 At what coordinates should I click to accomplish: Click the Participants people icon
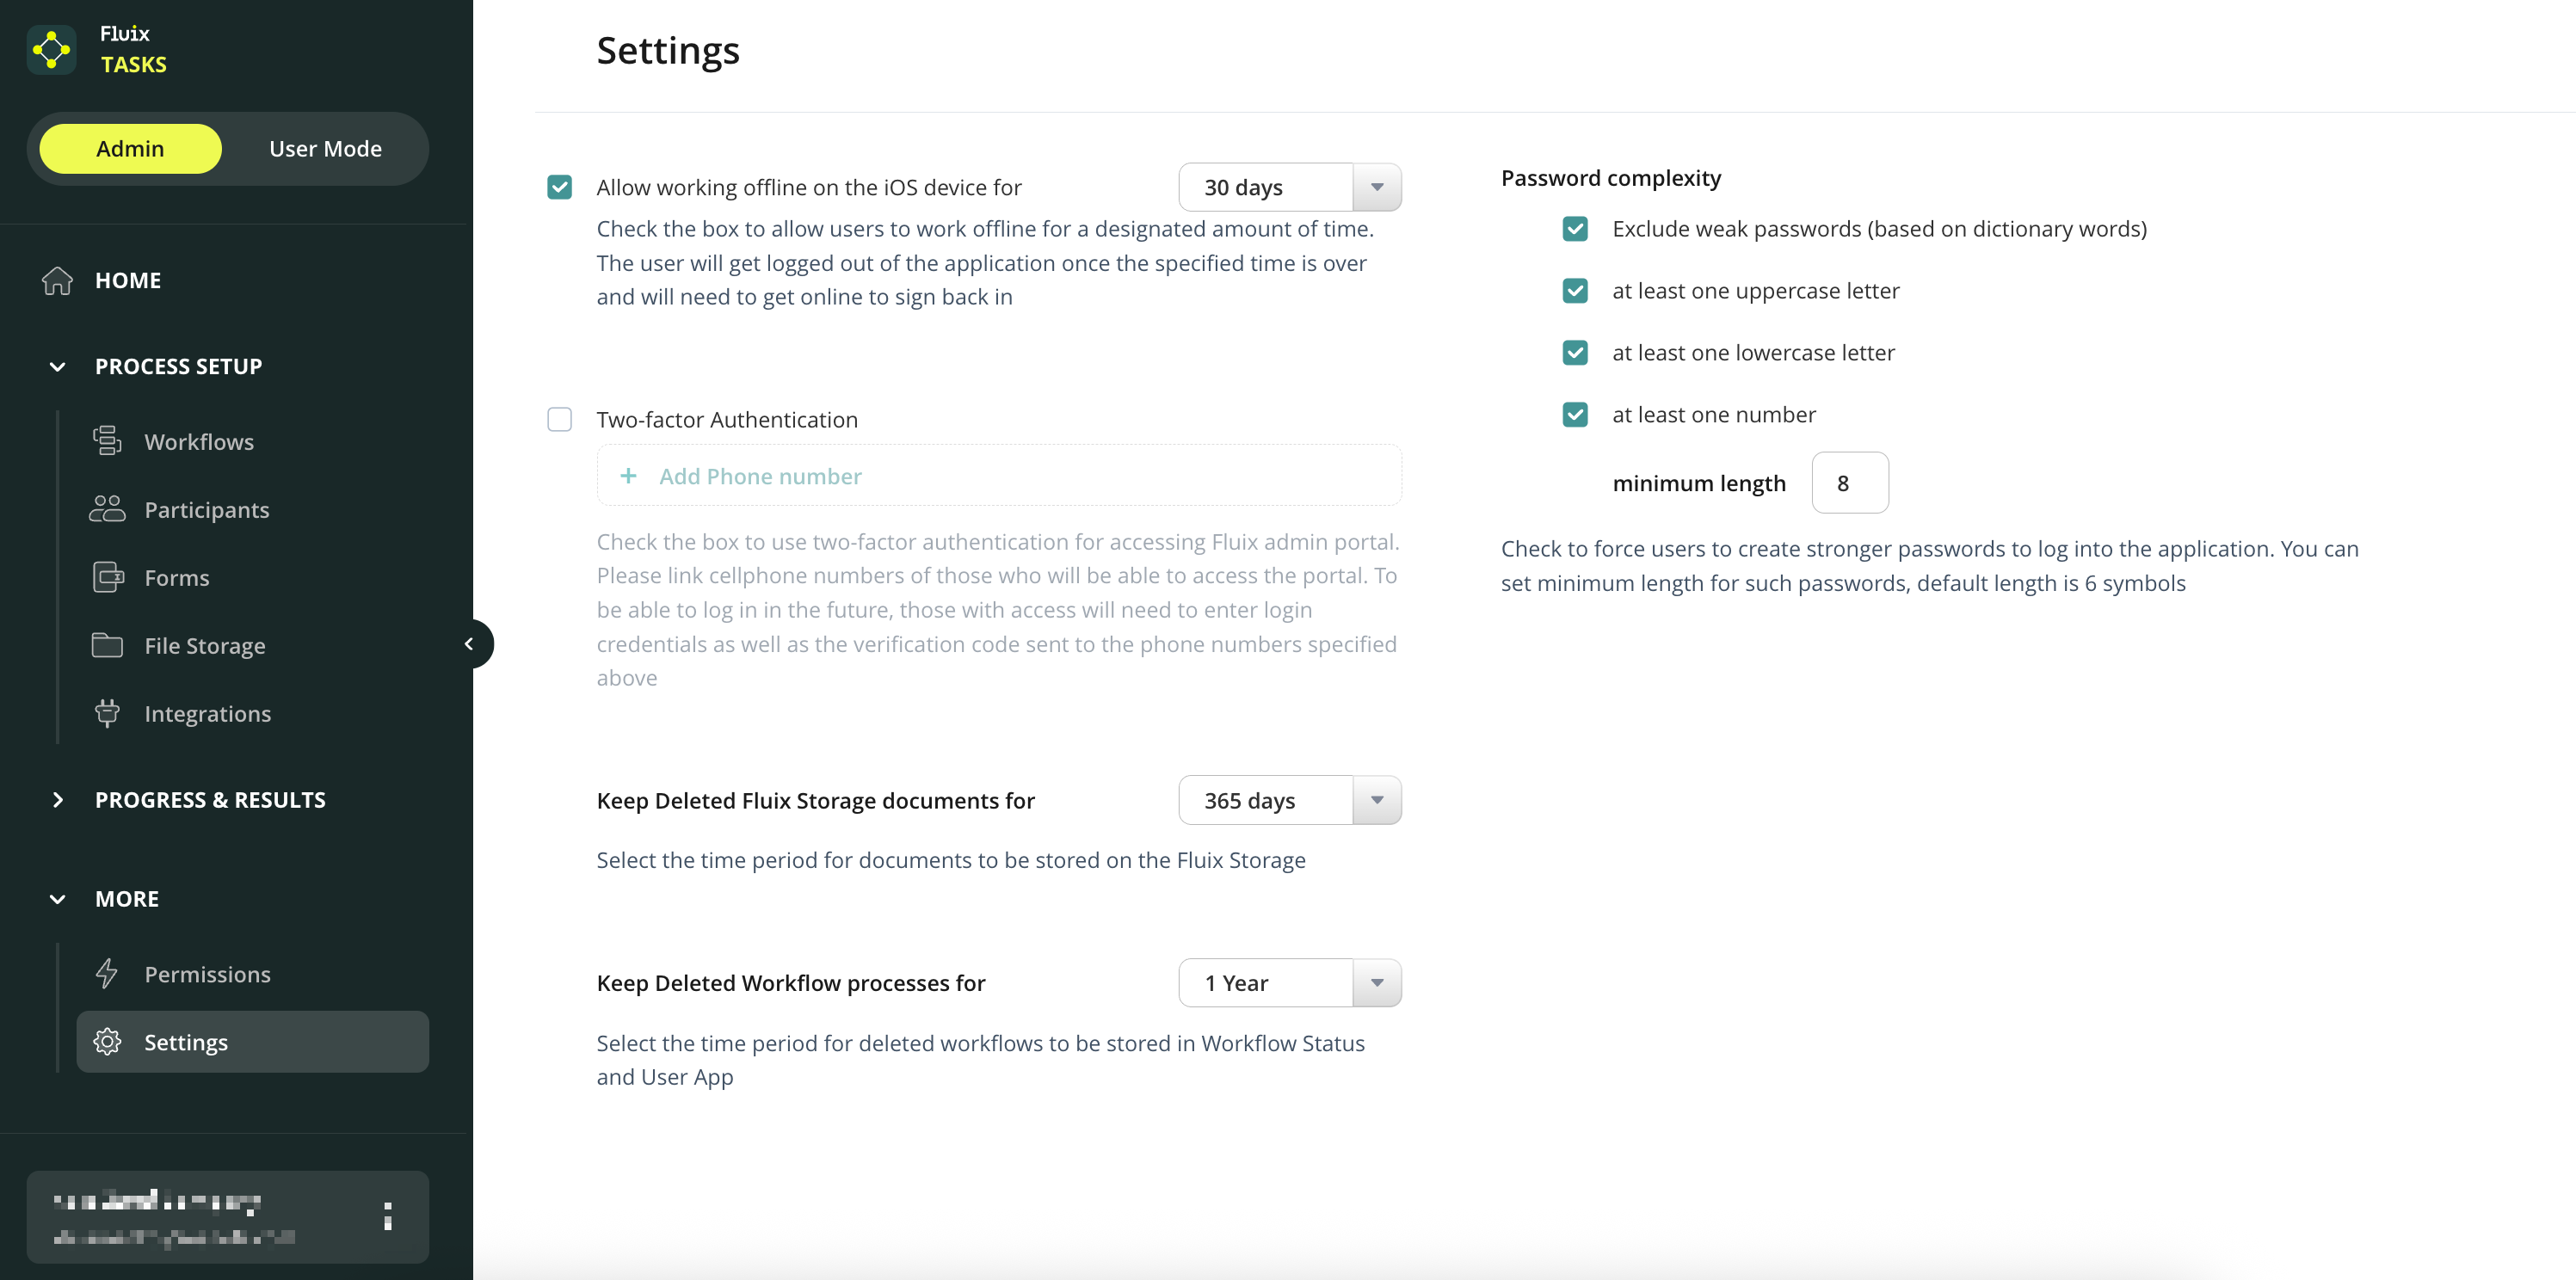(107, 509)
